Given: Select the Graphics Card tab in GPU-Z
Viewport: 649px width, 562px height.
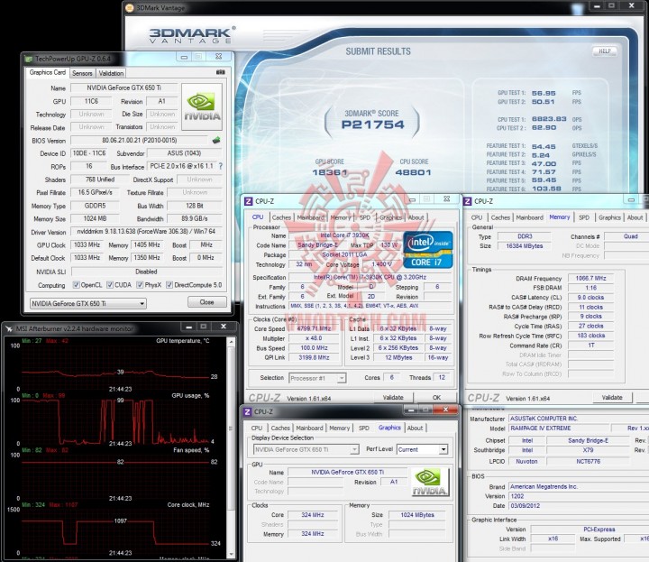Looking at the screenshot, I should tap(47, 72).
